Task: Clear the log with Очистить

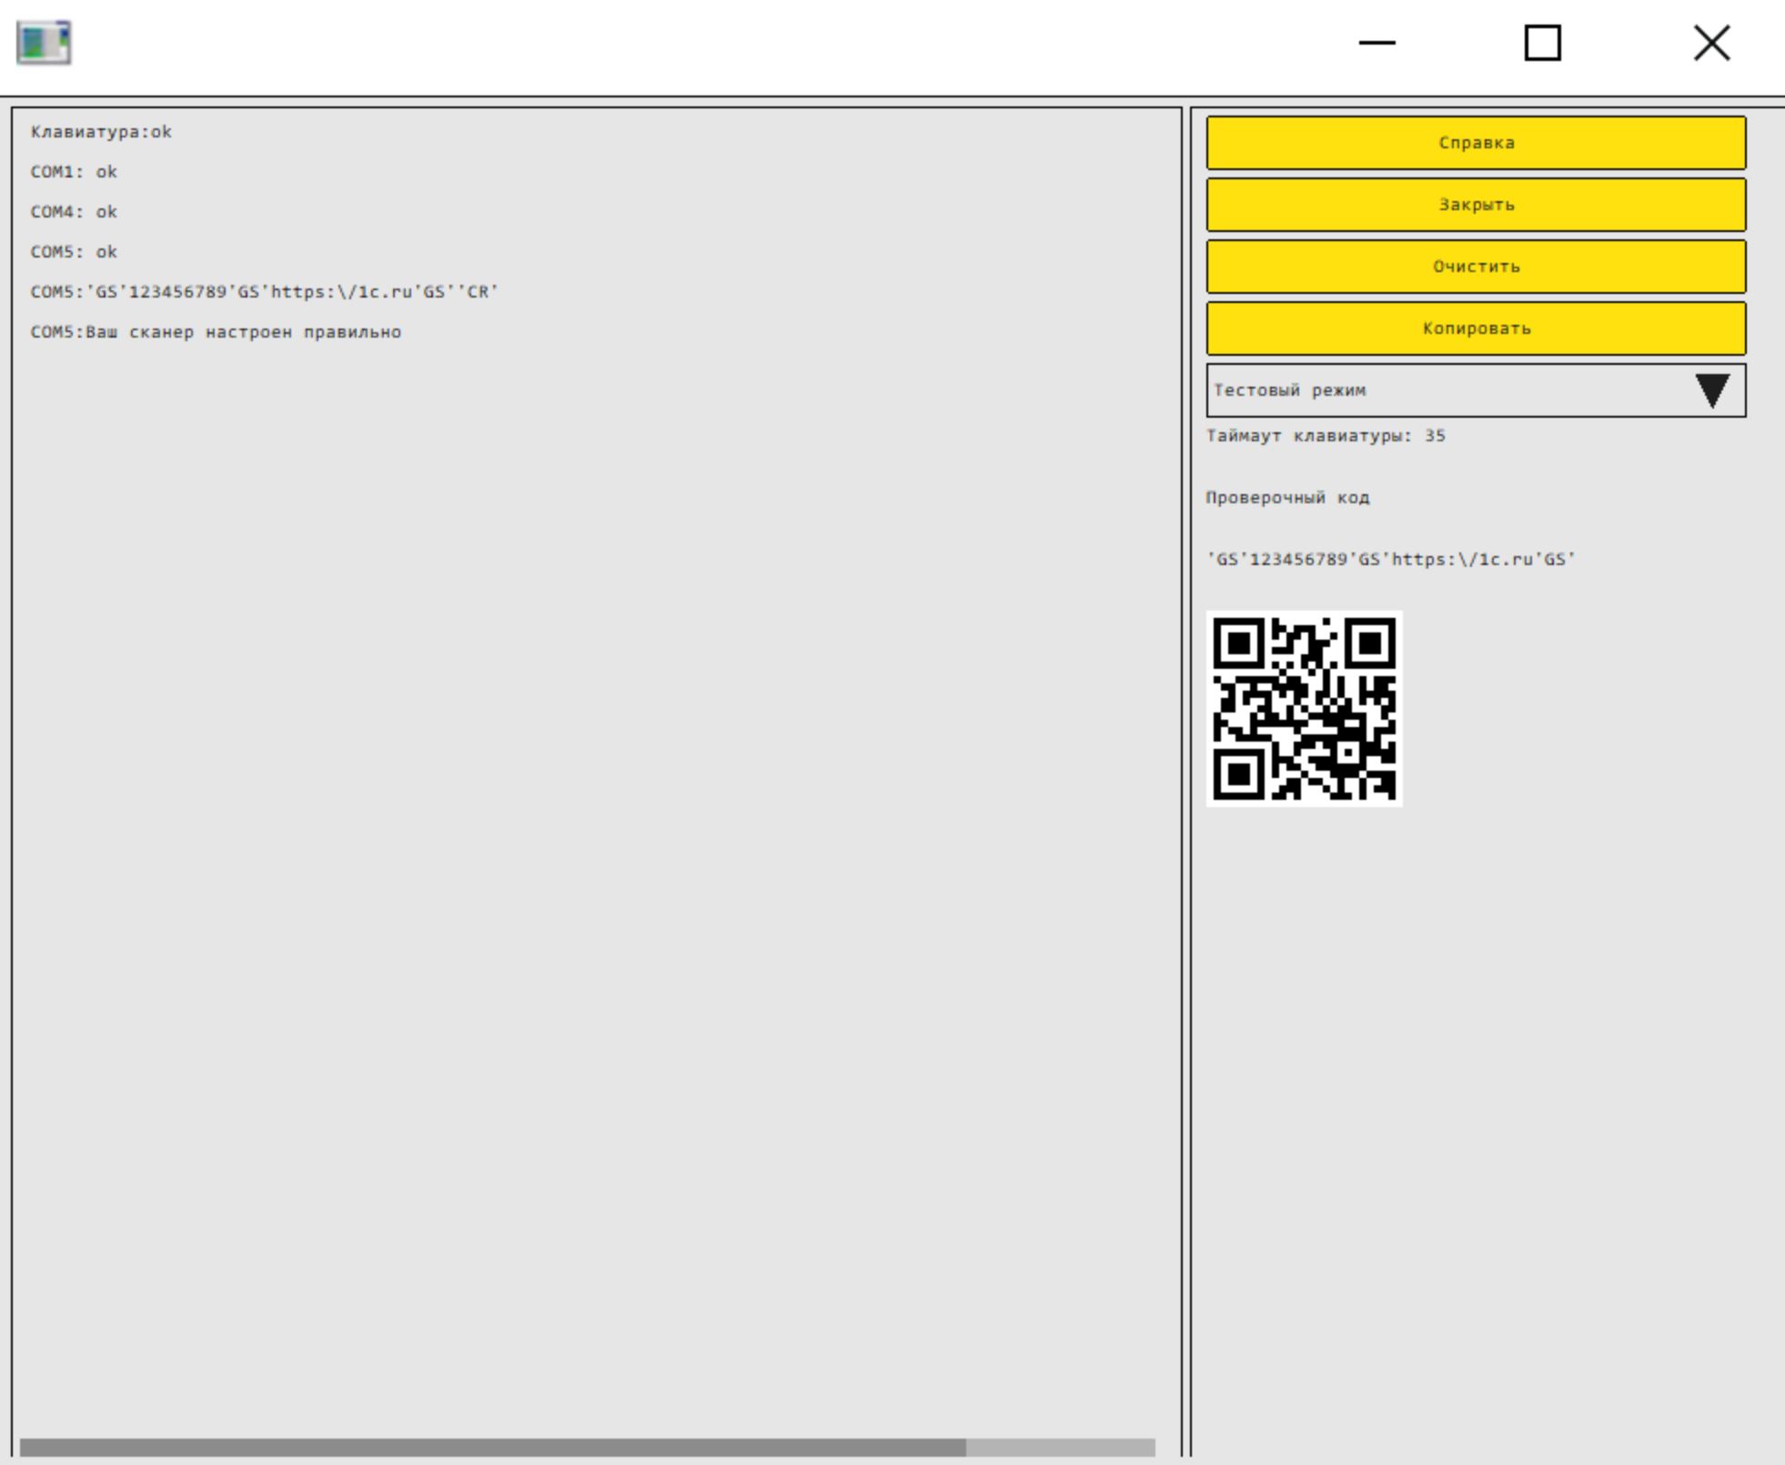Action: pos(1476,267)
